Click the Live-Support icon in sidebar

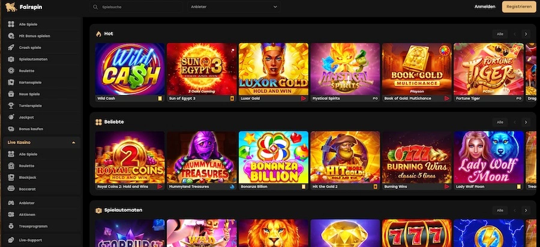coord(11,239)
